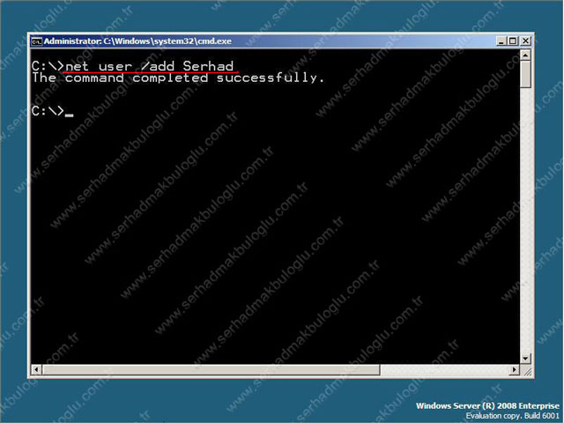This screenshot has width=564, height=423.
Task: Click the vertical scrollbar thumb
Action: 525,74
